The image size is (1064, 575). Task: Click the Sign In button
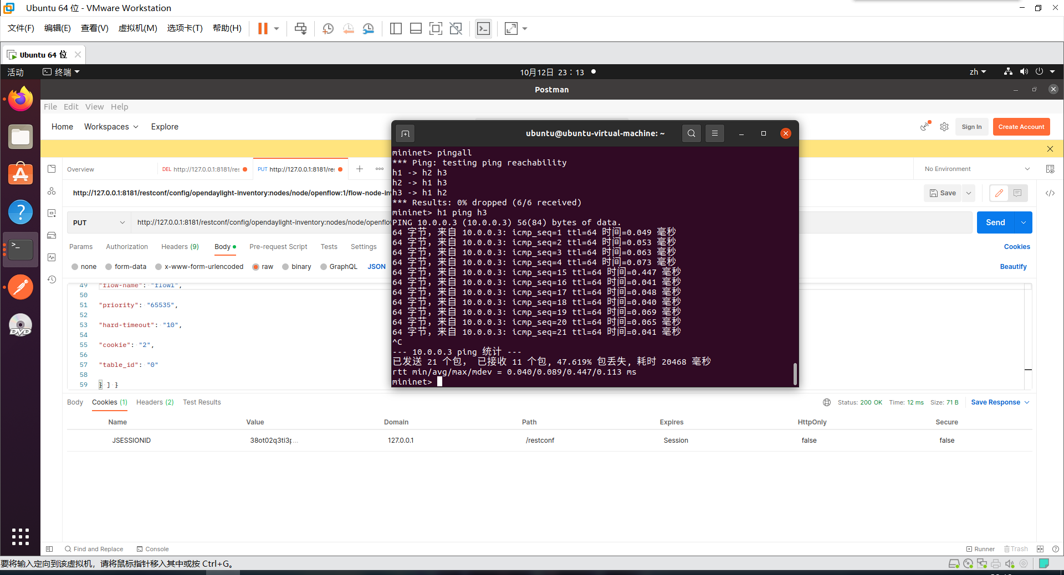(x=971, y=127)
